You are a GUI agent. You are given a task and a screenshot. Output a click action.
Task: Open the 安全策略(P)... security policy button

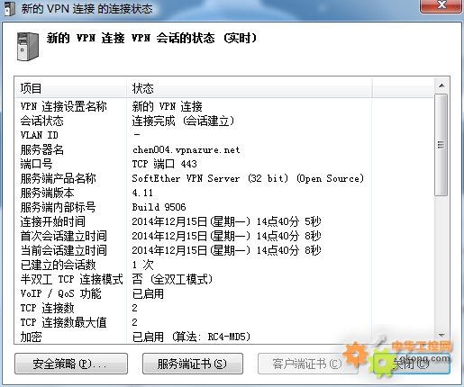(x=71, y=364)
